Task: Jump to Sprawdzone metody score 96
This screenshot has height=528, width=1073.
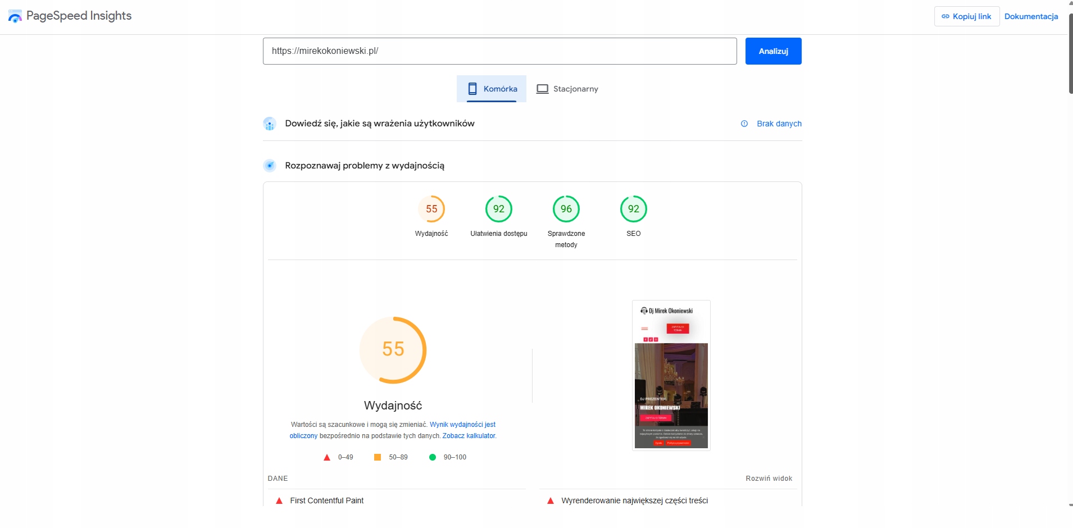Action: pos(566,209)
